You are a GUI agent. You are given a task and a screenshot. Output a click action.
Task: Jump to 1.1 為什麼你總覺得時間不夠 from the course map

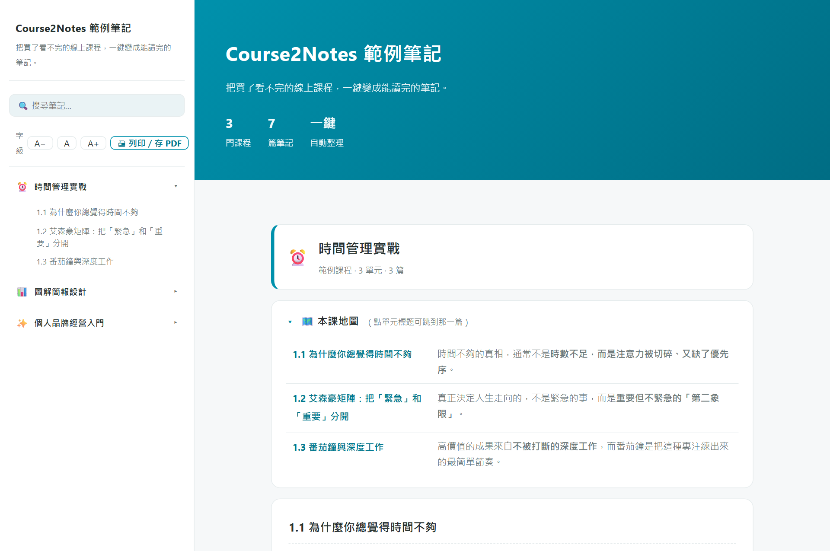pos(352,354)
